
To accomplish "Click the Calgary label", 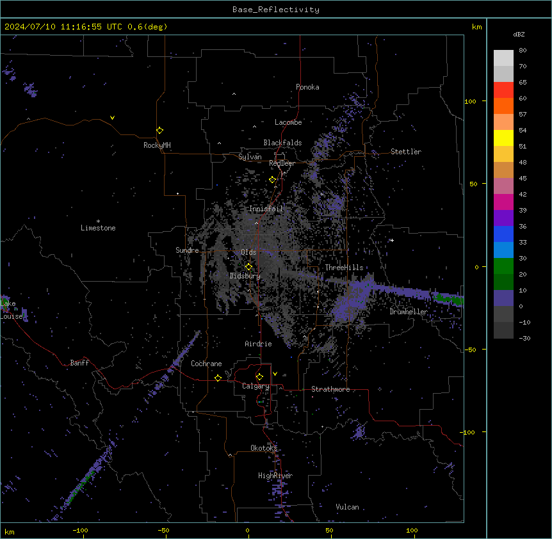I will [256, 386].
